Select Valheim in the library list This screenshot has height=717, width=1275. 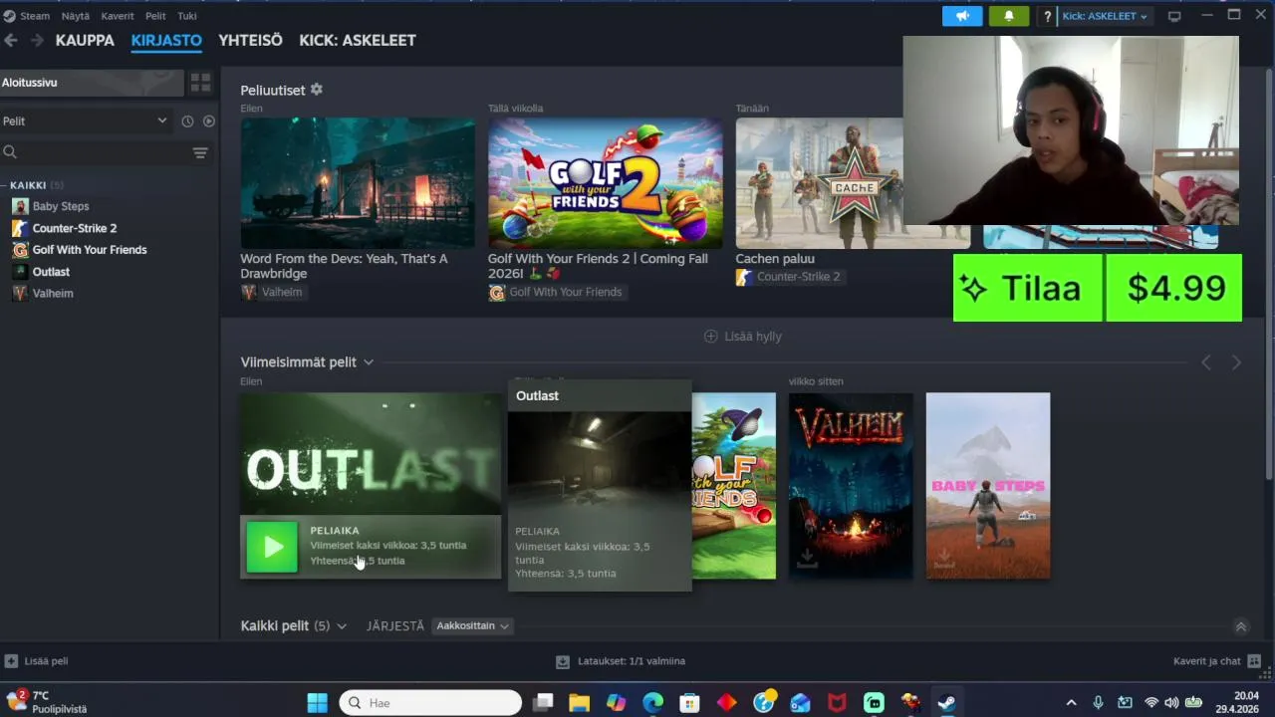coord(53,294)
